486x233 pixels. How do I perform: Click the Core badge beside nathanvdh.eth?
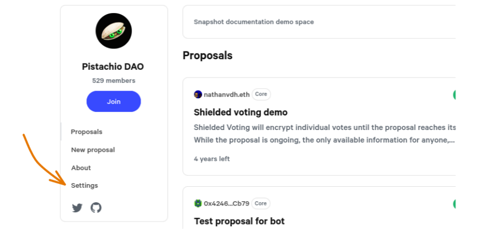pyautogui.click(x=261, y=95)
